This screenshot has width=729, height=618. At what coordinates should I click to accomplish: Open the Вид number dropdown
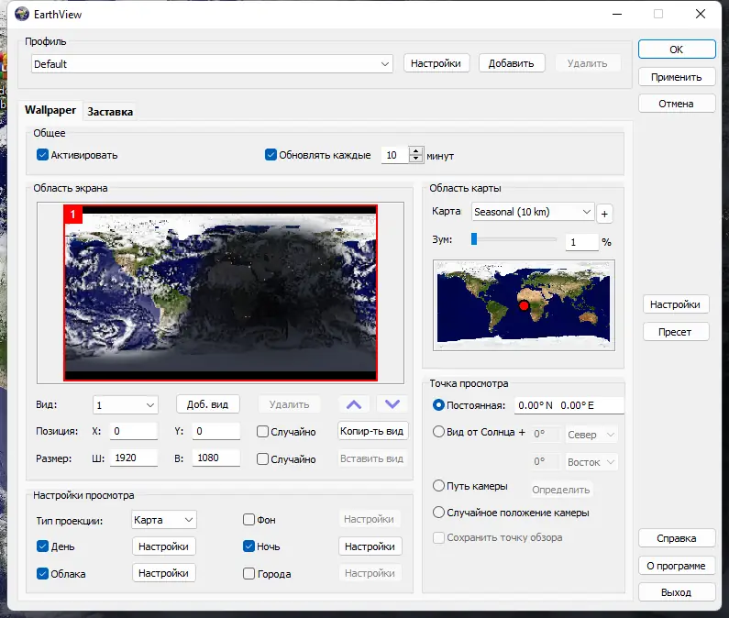click(126, 405)
